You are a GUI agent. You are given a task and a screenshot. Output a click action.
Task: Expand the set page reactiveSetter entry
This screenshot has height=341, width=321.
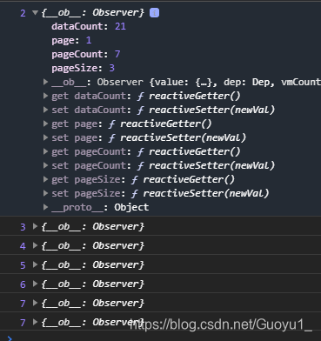click(45, 137)
